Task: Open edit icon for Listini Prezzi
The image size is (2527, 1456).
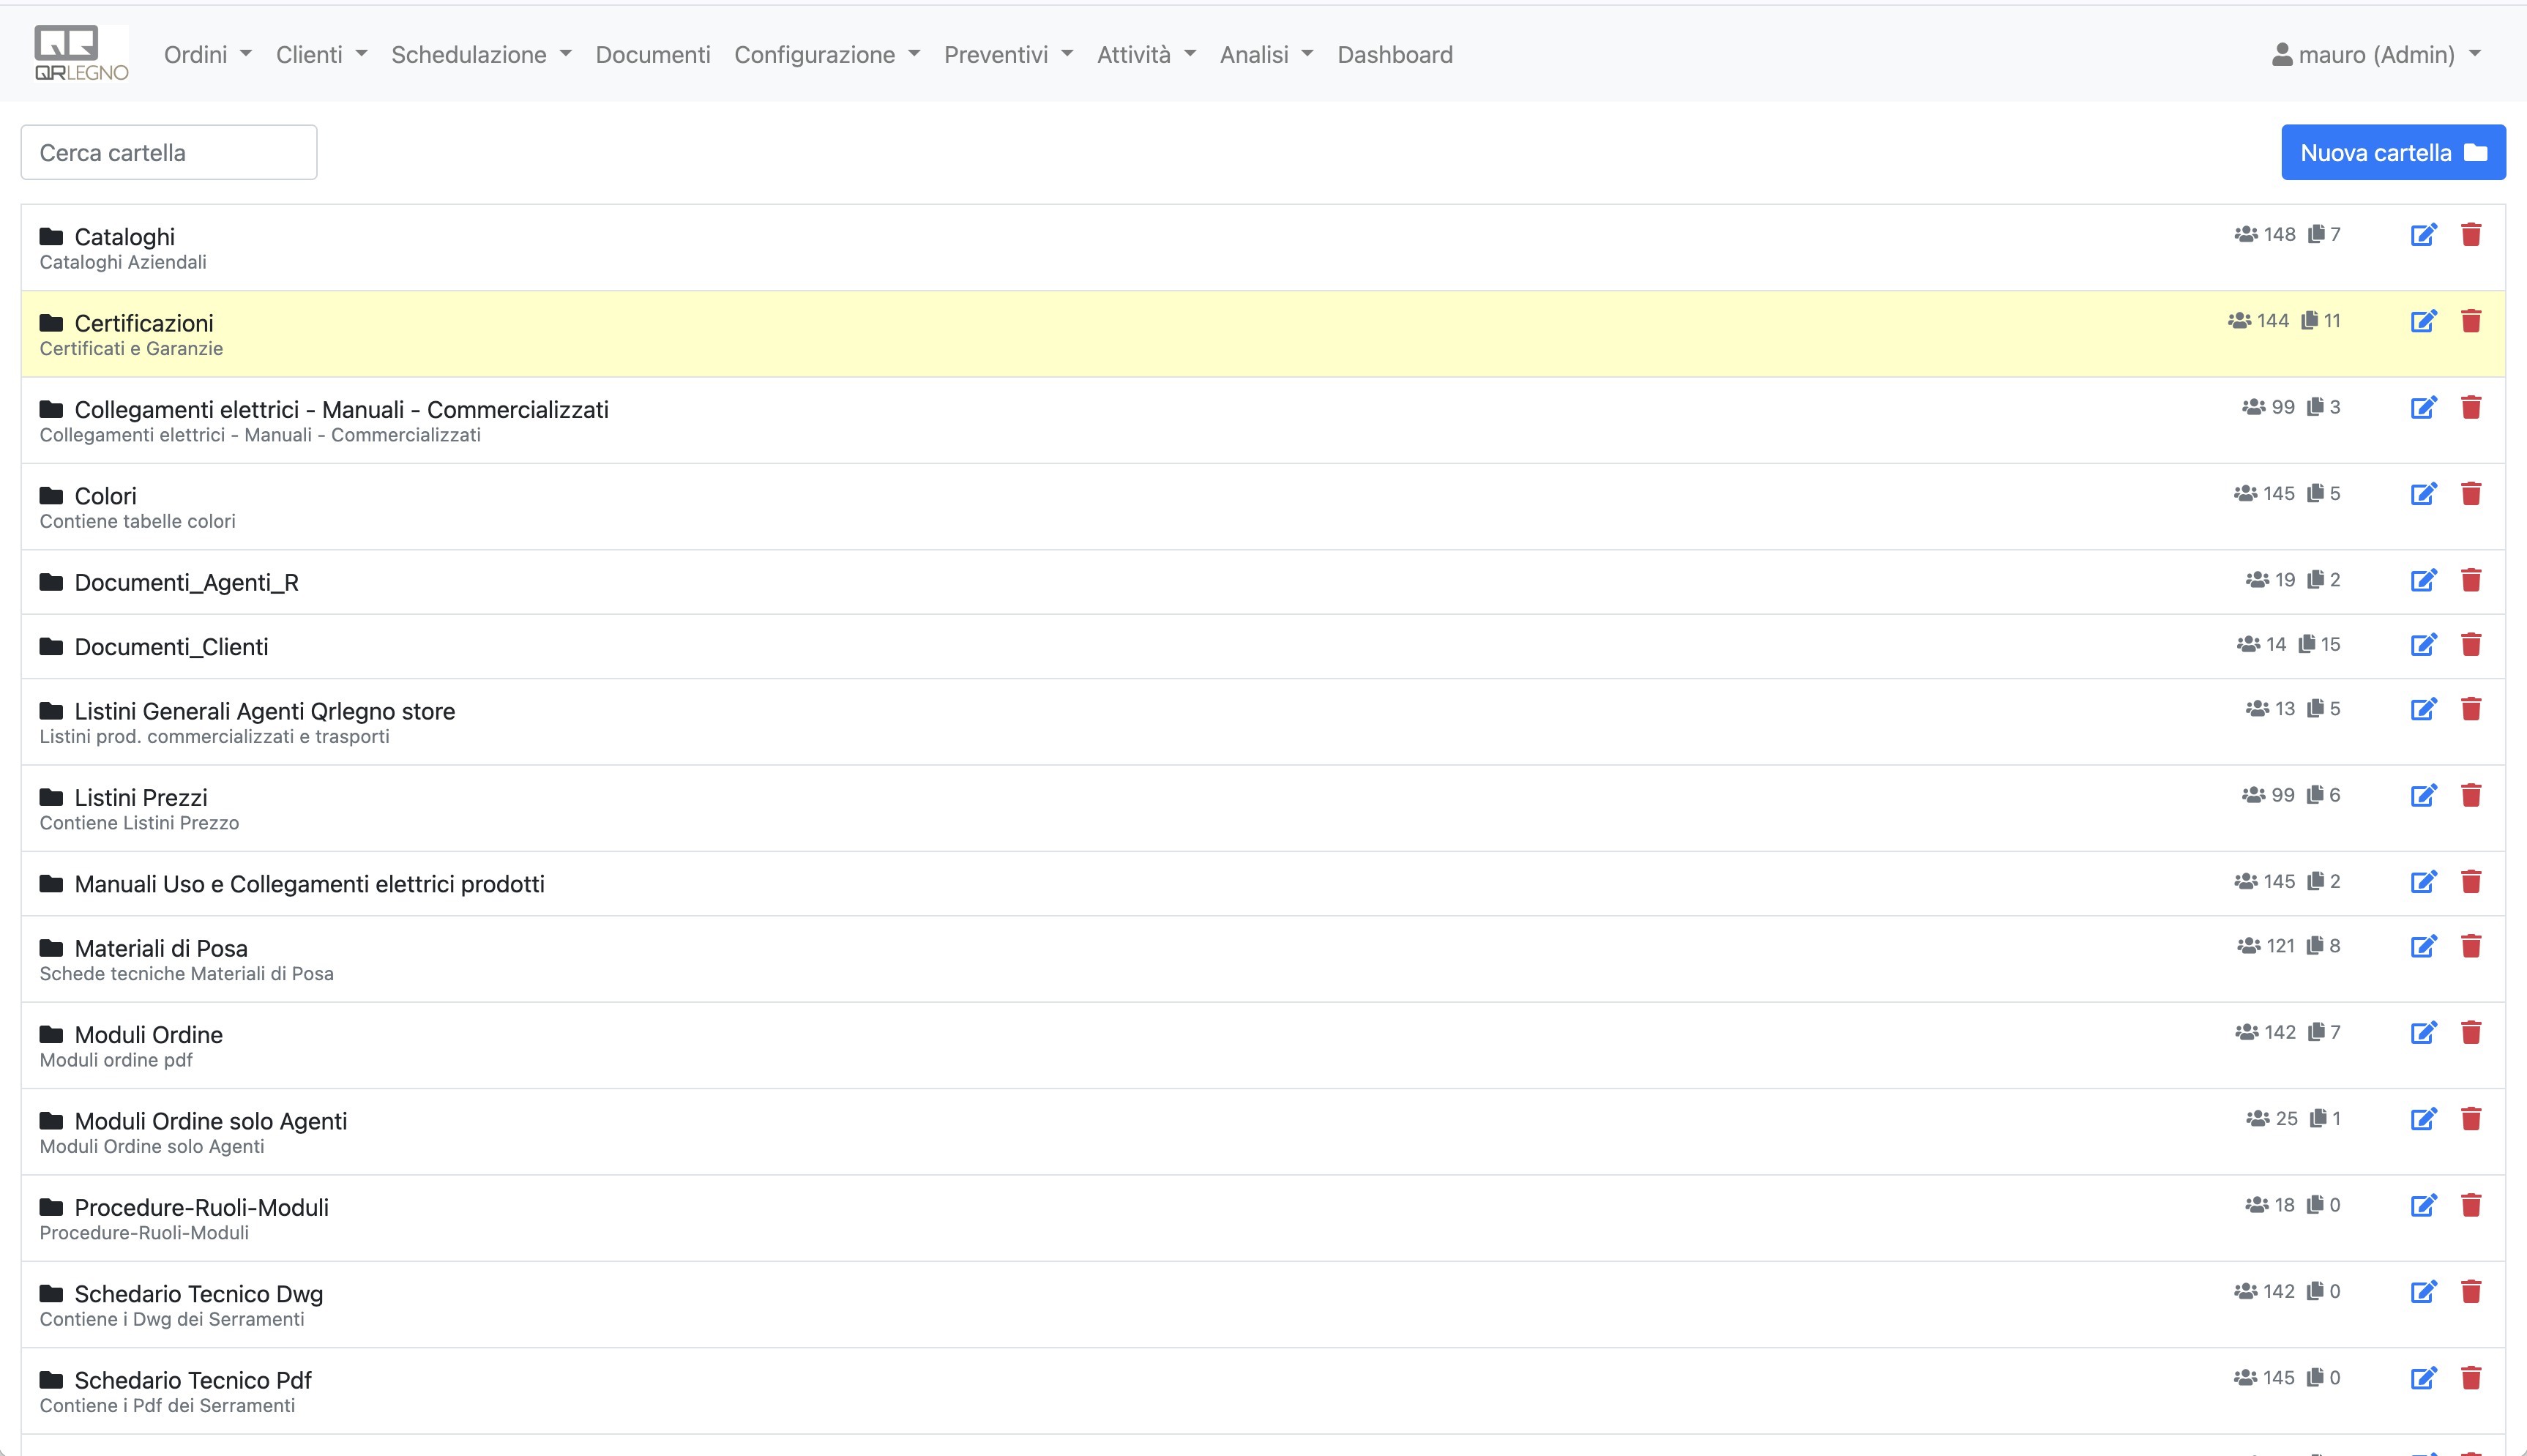Action: tap(2423, 796)
